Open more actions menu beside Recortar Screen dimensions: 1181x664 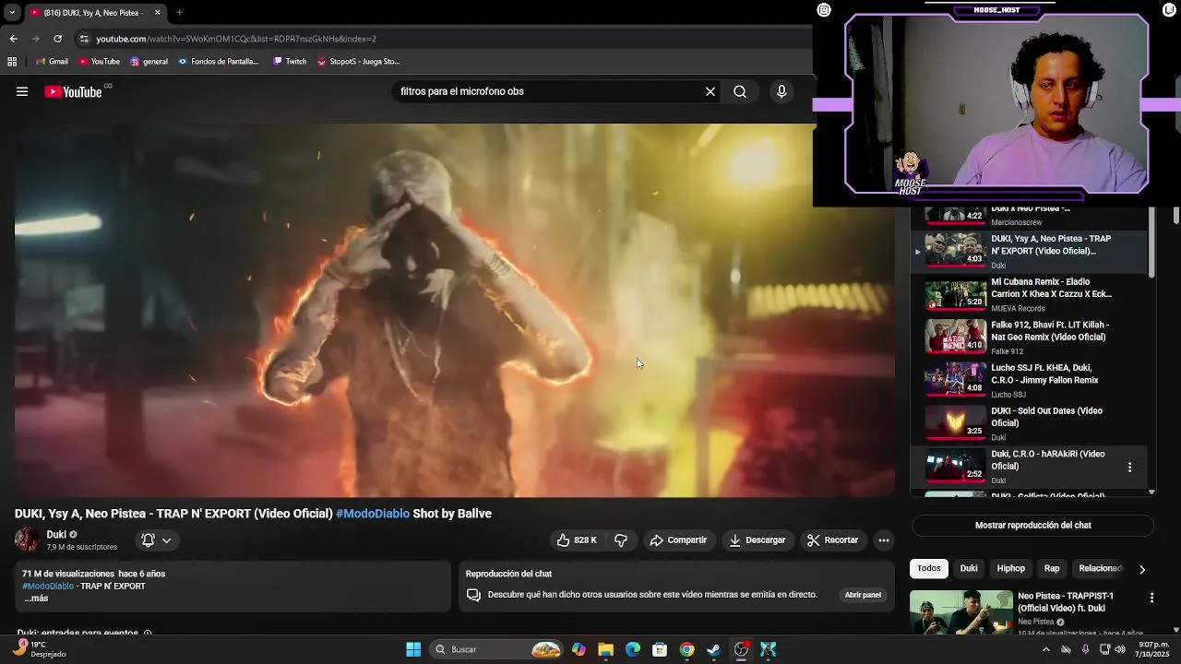pyautogui.click(x=884, y=540)
